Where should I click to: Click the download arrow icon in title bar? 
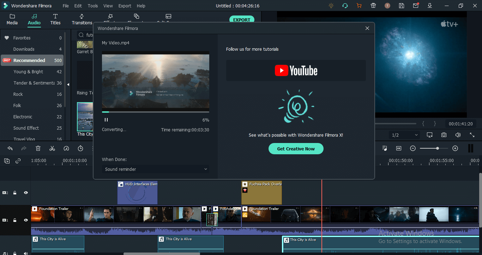(430, 6)
